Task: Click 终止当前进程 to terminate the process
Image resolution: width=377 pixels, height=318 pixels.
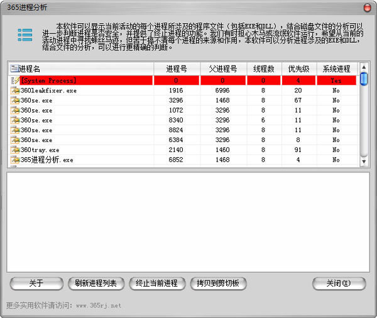Action: point(157,283)
